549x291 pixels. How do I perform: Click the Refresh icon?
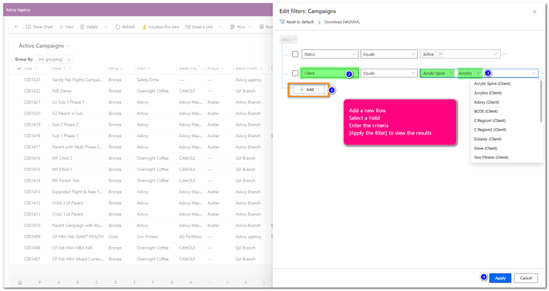tap(118, 27)
